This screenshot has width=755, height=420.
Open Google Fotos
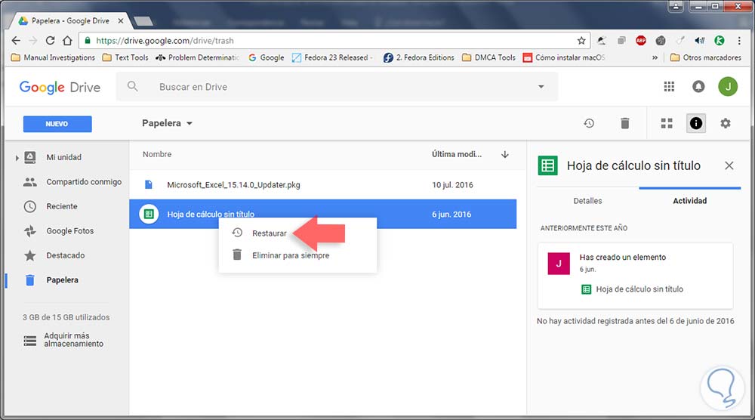point(69,230)
